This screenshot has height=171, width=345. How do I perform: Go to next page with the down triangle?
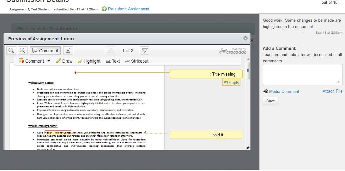144,51
